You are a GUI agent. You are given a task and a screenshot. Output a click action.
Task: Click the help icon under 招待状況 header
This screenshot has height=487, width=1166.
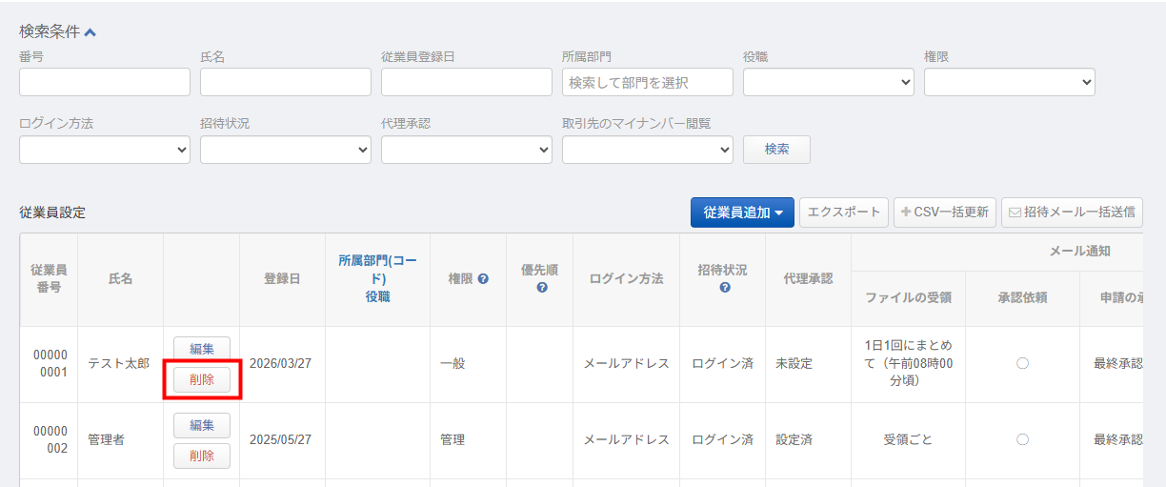(724, 288)
